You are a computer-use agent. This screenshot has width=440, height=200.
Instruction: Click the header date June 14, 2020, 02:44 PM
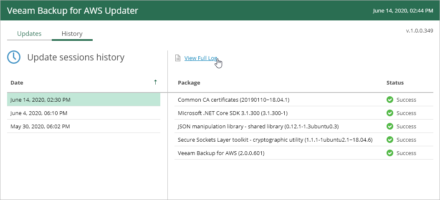click(403, 11)
